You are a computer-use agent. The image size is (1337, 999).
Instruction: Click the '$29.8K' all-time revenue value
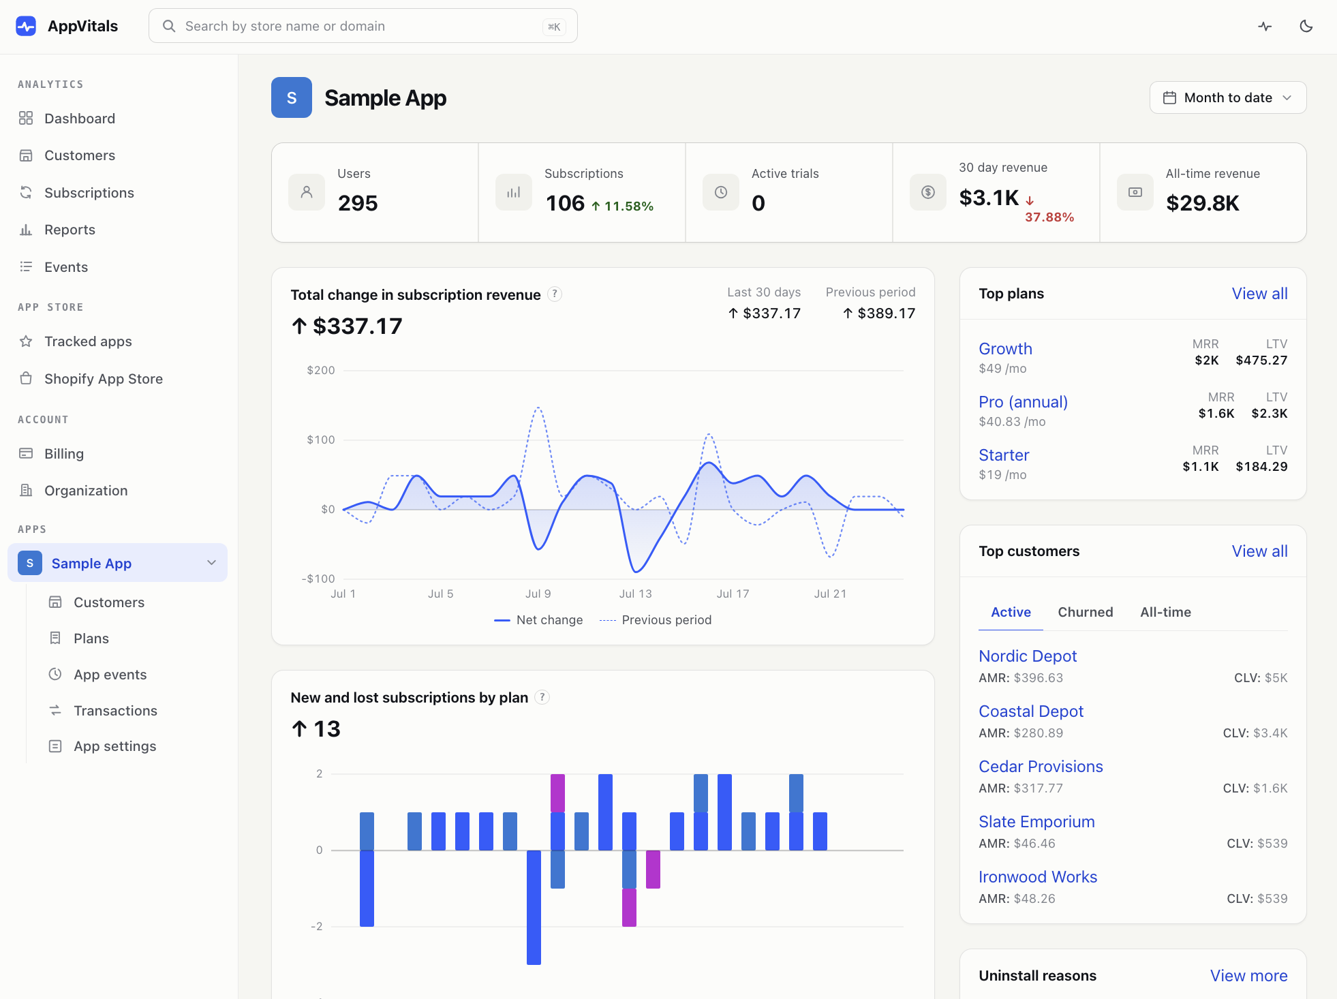pyautogui.click(x=1203, y=203)
